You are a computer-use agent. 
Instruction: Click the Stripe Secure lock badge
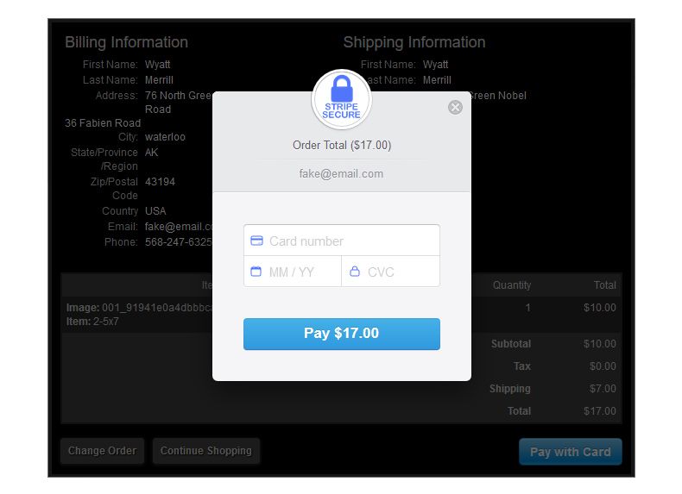pyautogui.click(x=341, y=99)
